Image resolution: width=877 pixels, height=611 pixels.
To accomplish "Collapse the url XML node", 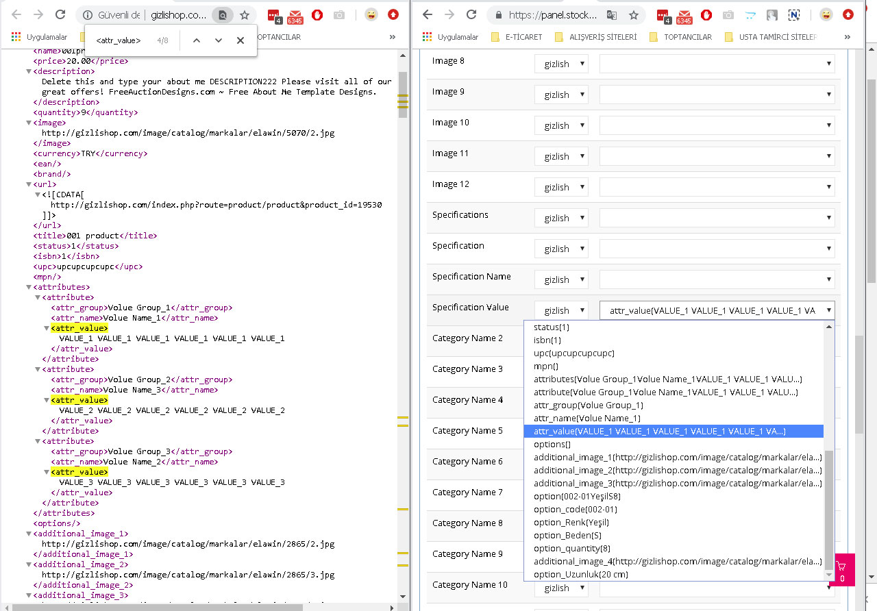I will pyautogui.click(x=29, y=184).
